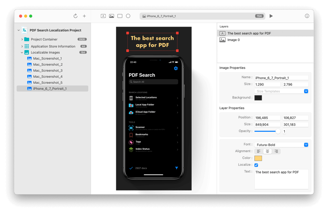This screenshot has height=213, width=328.
Task: Expand Application Store Information
Action: point(22,46)
